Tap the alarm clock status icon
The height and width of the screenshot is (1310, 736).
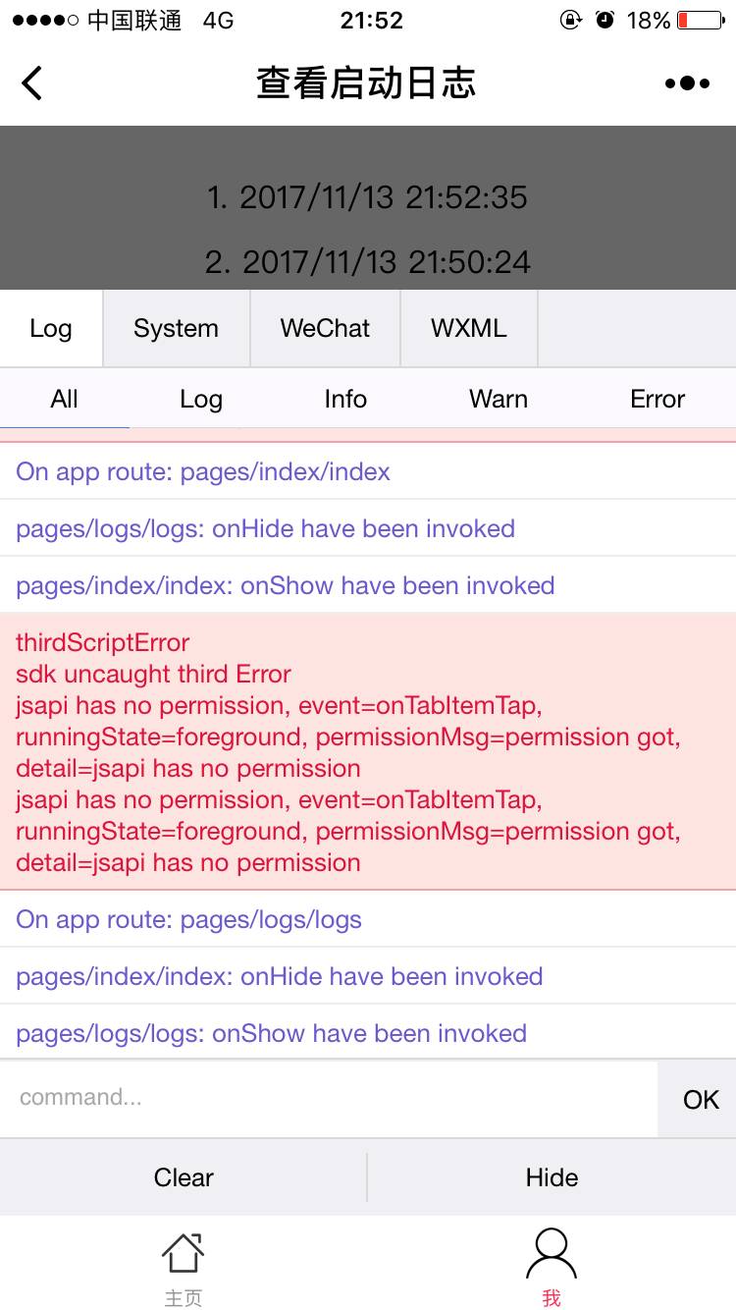[605, 21]
